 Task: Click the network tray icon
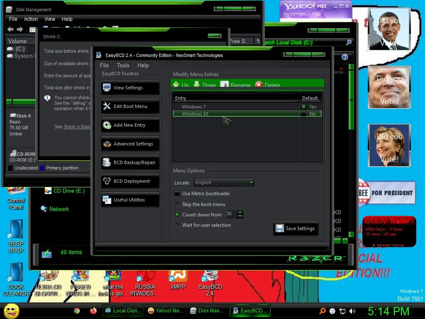click(x=342, y=311)
